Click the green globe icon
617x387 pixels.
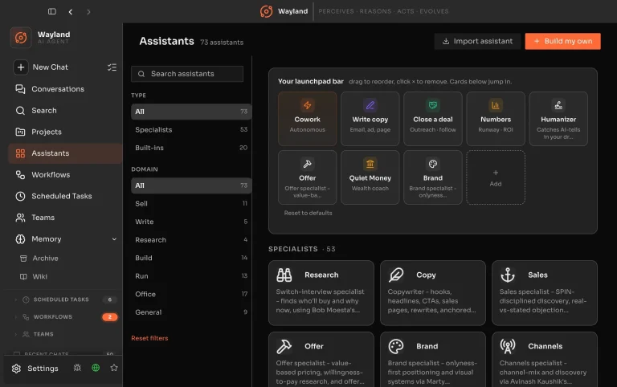click(96, 368)
